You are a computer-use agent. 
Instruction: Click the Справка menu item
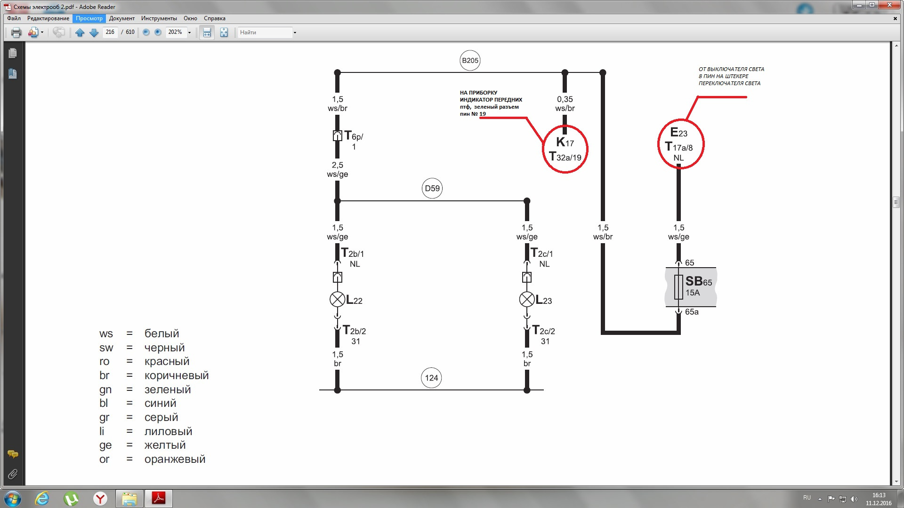214,18
